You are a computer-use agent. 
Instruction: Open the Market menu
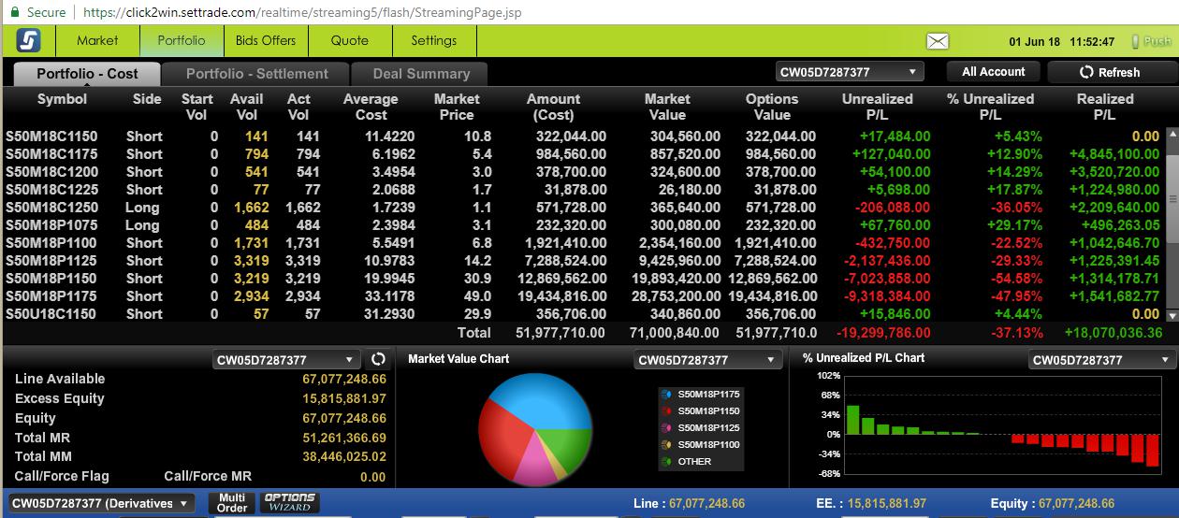[97, 41]
